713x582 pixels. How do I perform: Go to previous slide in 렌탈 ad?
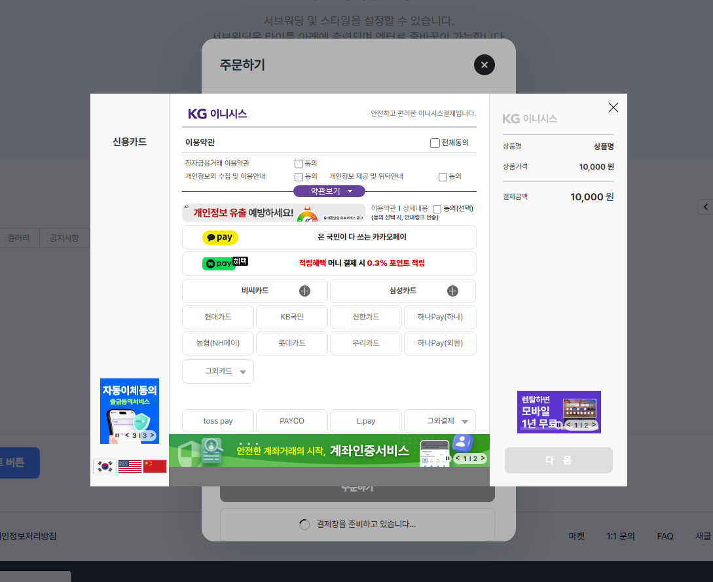pyautogui.click(x=568, y=425)
